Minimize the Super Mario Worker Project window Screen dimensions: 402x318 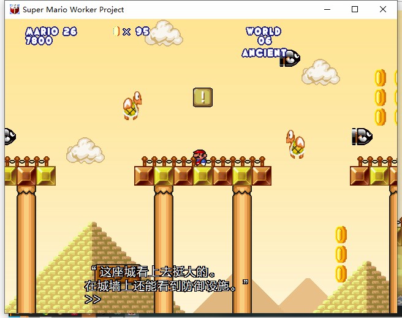point(327,9)
